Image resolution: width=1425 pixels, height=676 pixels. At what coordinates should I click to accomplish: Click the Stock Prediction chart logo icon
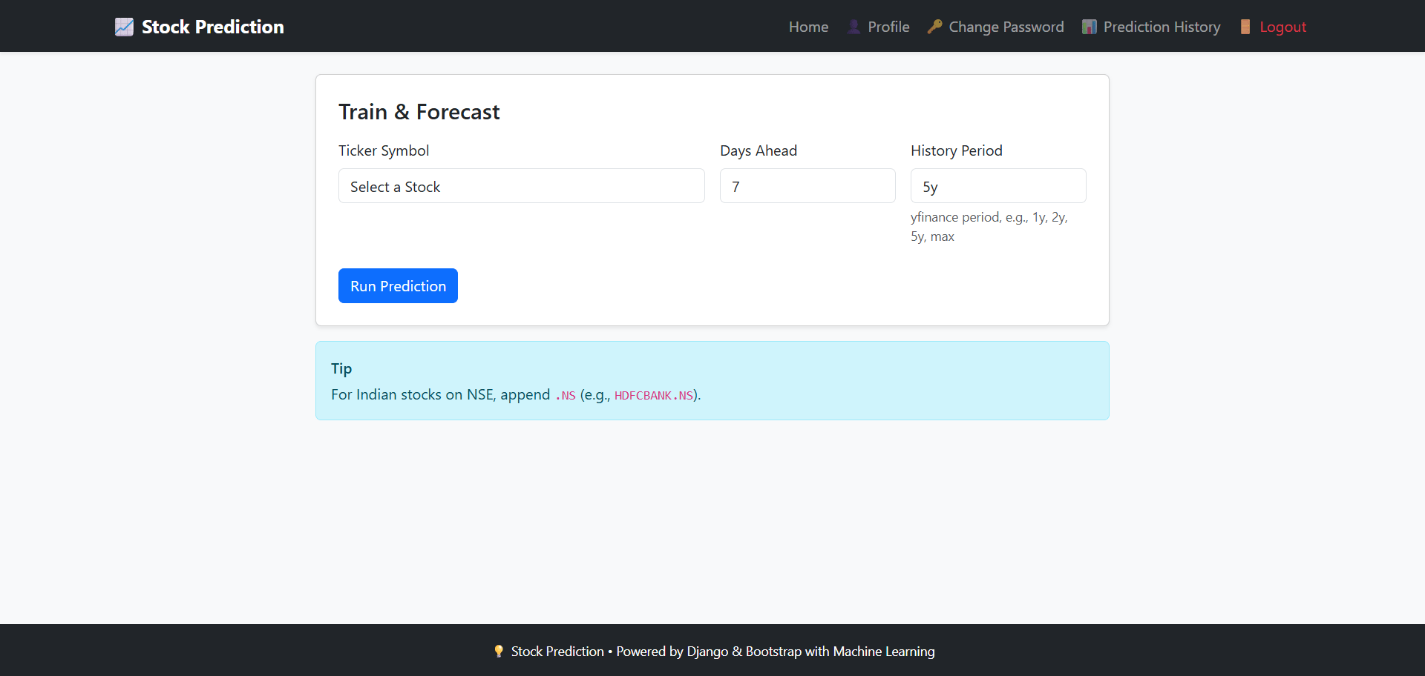pyautogui.click(x=124, y=26)
